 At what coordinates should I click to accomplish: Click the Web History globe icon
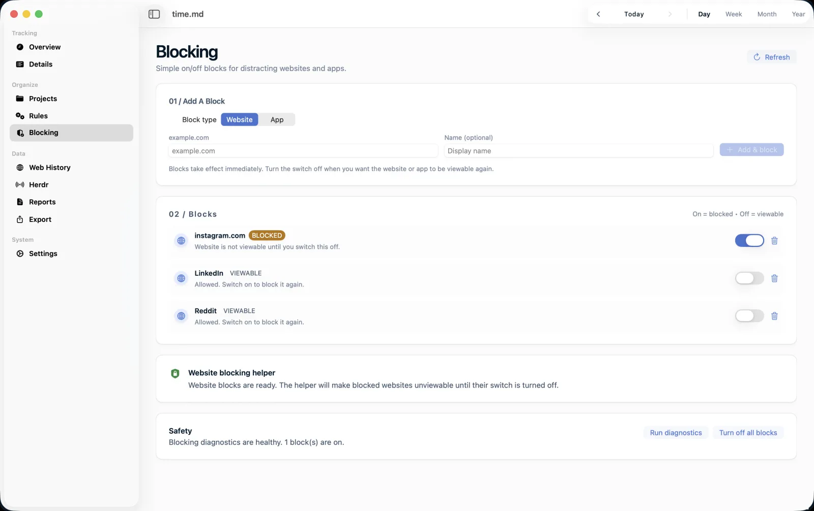pos(20,168)
